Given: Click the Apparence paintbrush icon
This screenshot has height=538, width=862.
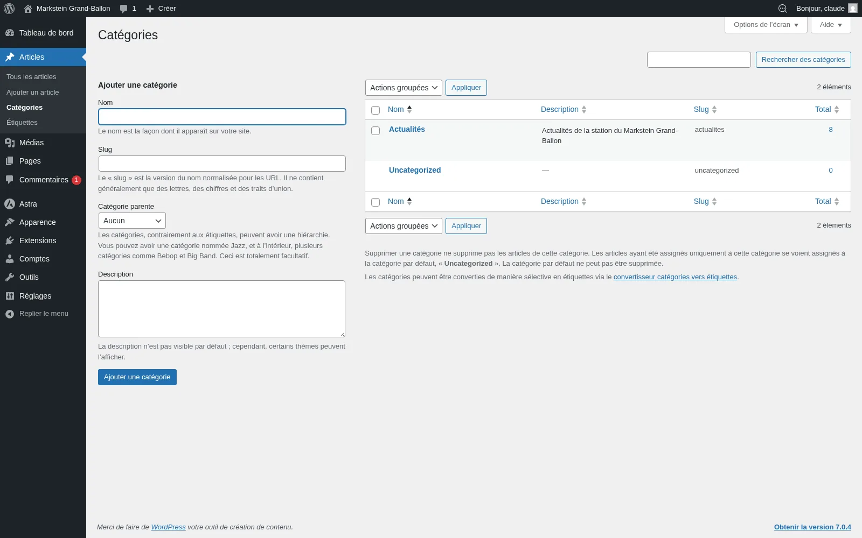Looking at the screenshot, I should 10,222.
